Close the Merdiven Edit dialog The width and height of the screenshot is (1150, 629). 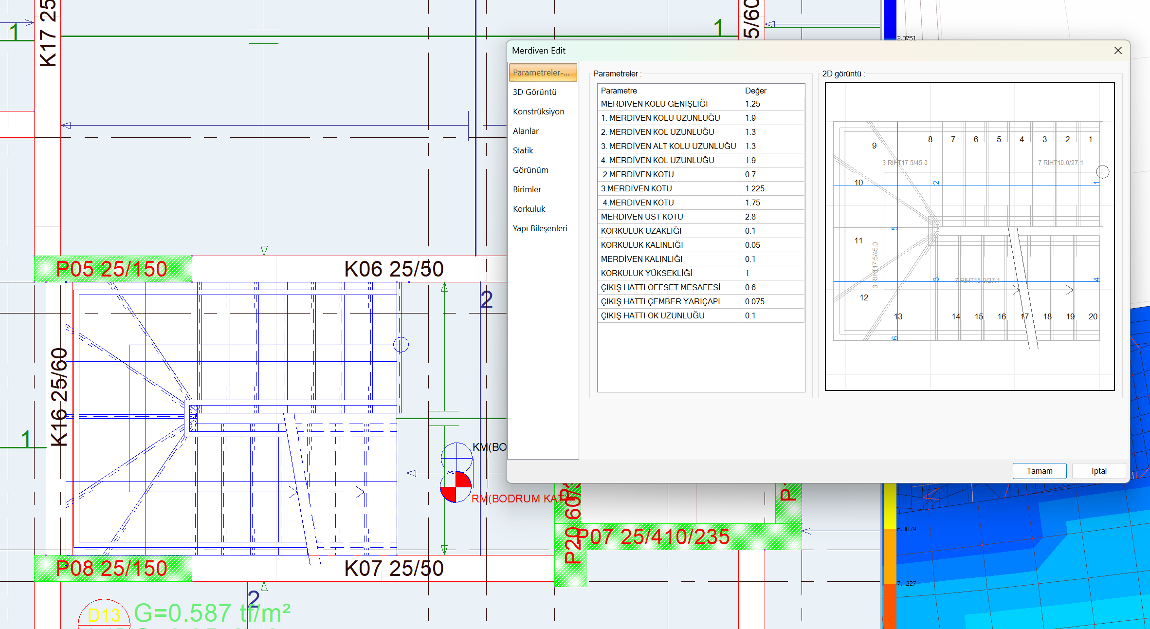pyautogui.click(x=1118, y=51)
